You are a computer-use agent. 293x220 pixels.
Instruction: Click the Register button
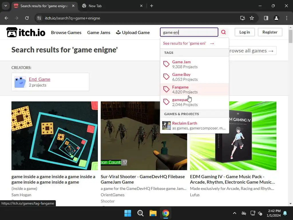click(270, 32)
